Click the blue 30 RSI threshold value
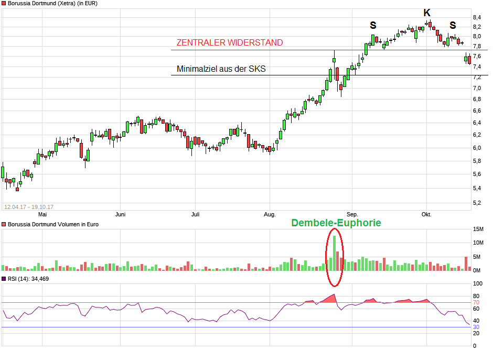Screen dimensions: 493x351 (x=476, y=327)
